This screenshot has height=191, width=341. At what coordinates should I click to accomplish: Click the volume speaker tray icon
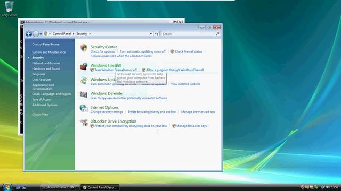[328, 187]
